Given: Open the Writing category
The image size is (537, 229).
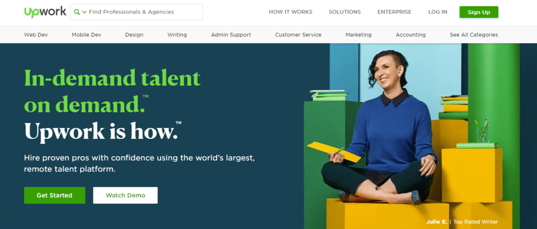Looking at the screenshot, I should [x=177, y=35].
